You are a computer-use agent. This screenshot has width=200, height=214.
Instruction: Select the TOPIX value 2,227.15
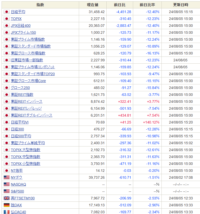(x=98, y=19)
